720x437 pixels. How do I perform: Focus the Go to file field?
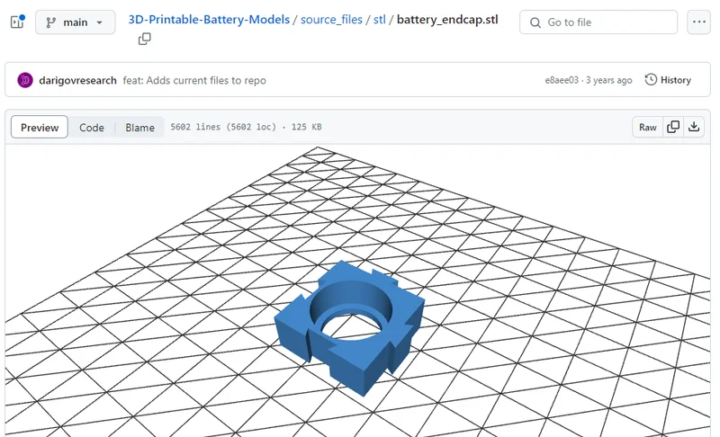pyautogui.click(x=598, y=22)
